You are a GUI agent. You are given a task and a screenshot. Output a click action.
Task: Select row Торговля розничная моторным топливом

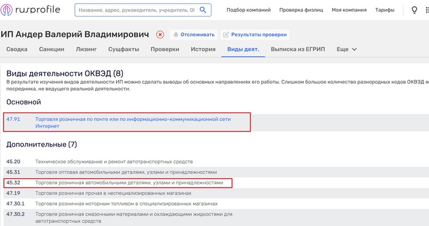pos(126,203)
